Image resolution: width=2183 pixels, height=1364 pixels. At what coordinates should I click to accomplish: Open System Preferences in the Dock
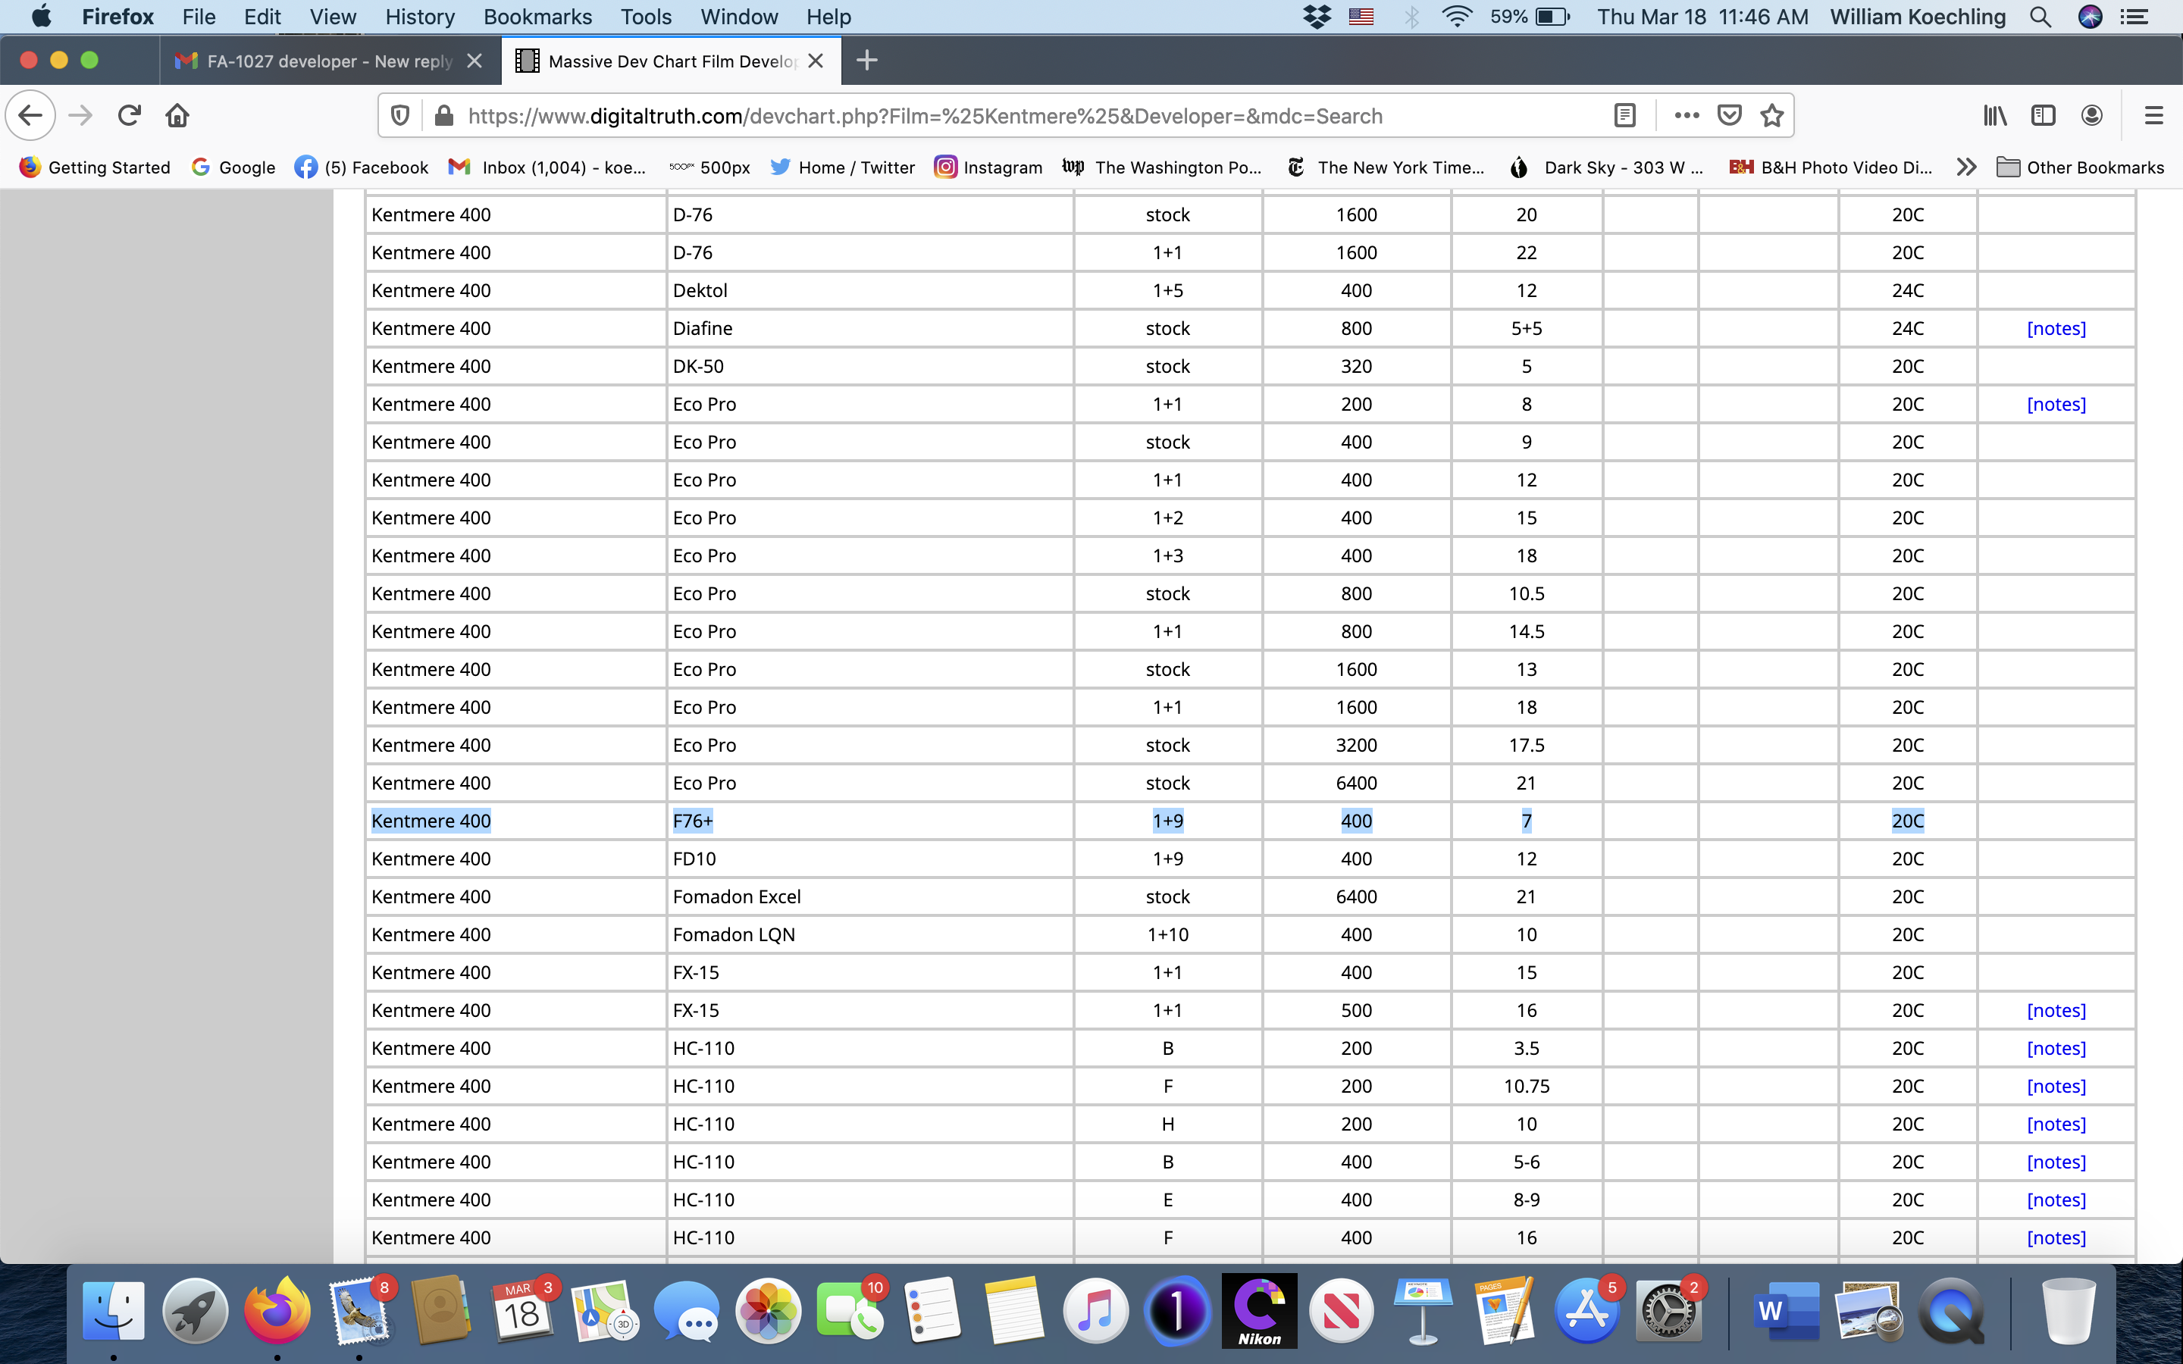(1668, 1310)
